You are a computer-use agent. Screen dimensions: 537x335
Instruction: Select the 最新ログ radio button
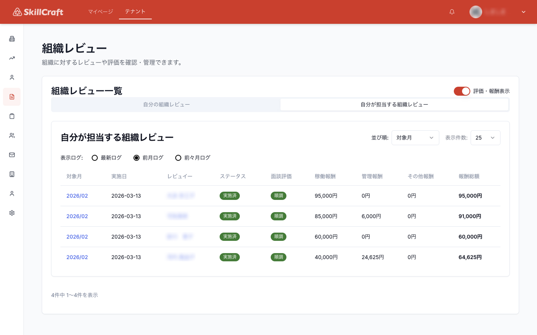(x=95, y=157)
